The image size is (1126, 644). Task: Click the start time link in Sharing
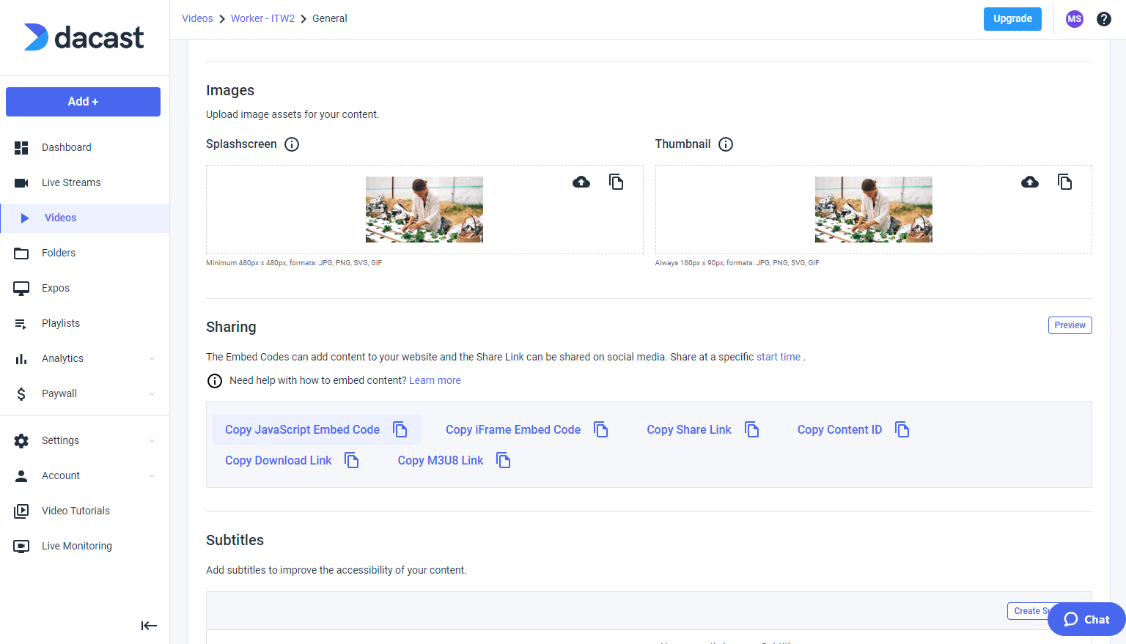coord(779,357)
